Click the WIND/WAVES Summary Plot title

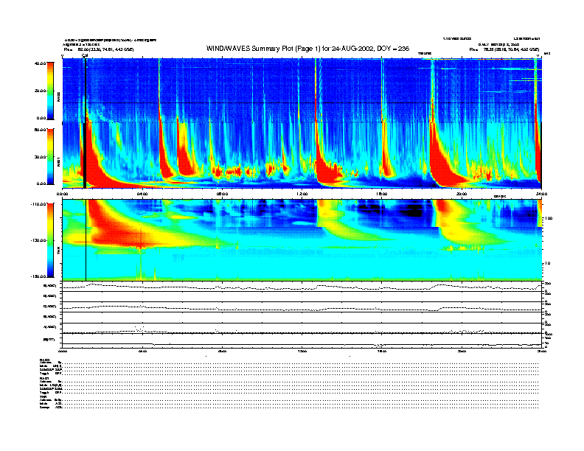(307, 49)
